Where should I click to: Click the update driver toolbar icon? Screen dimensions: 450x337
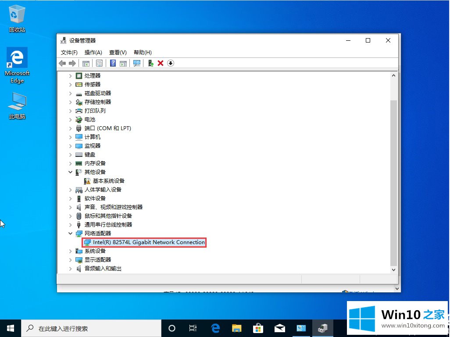pyautogui.click(x=150, y=63)
